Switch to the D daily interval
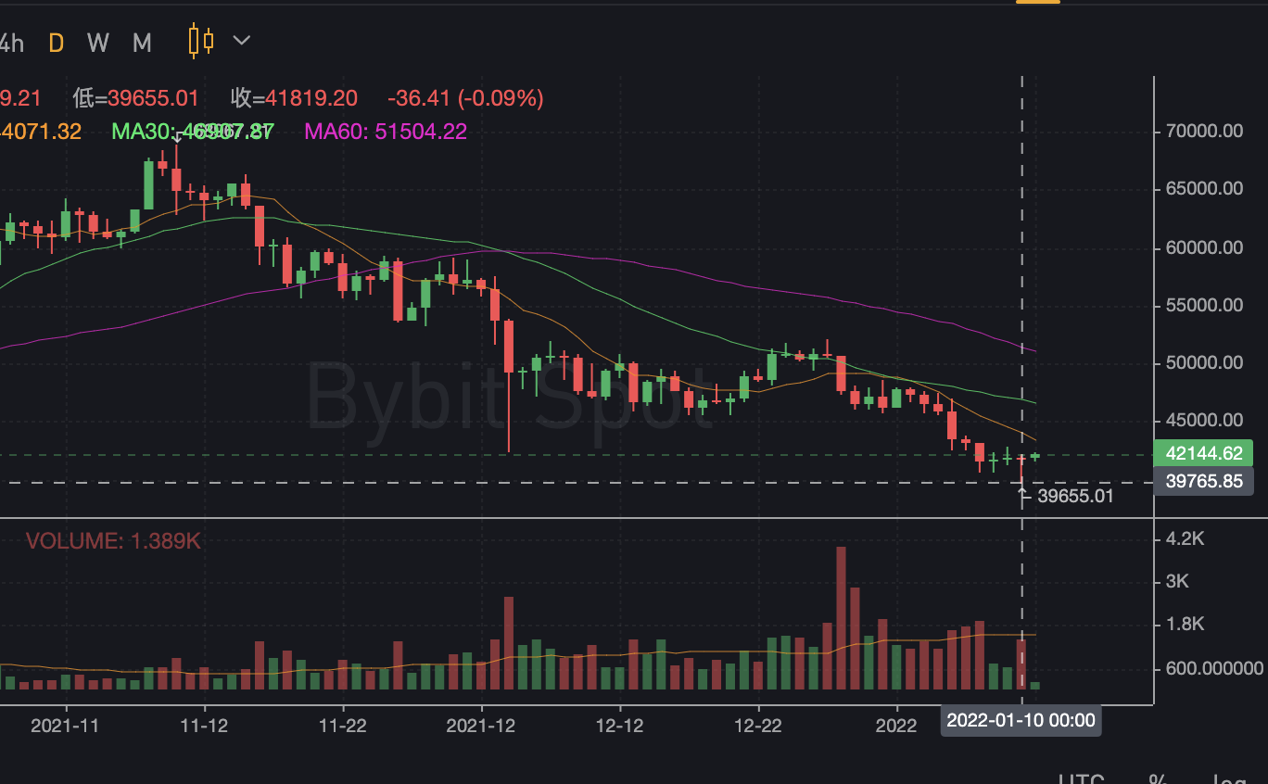Viewport: 1268px width, 784px height. tap(57, 43)
